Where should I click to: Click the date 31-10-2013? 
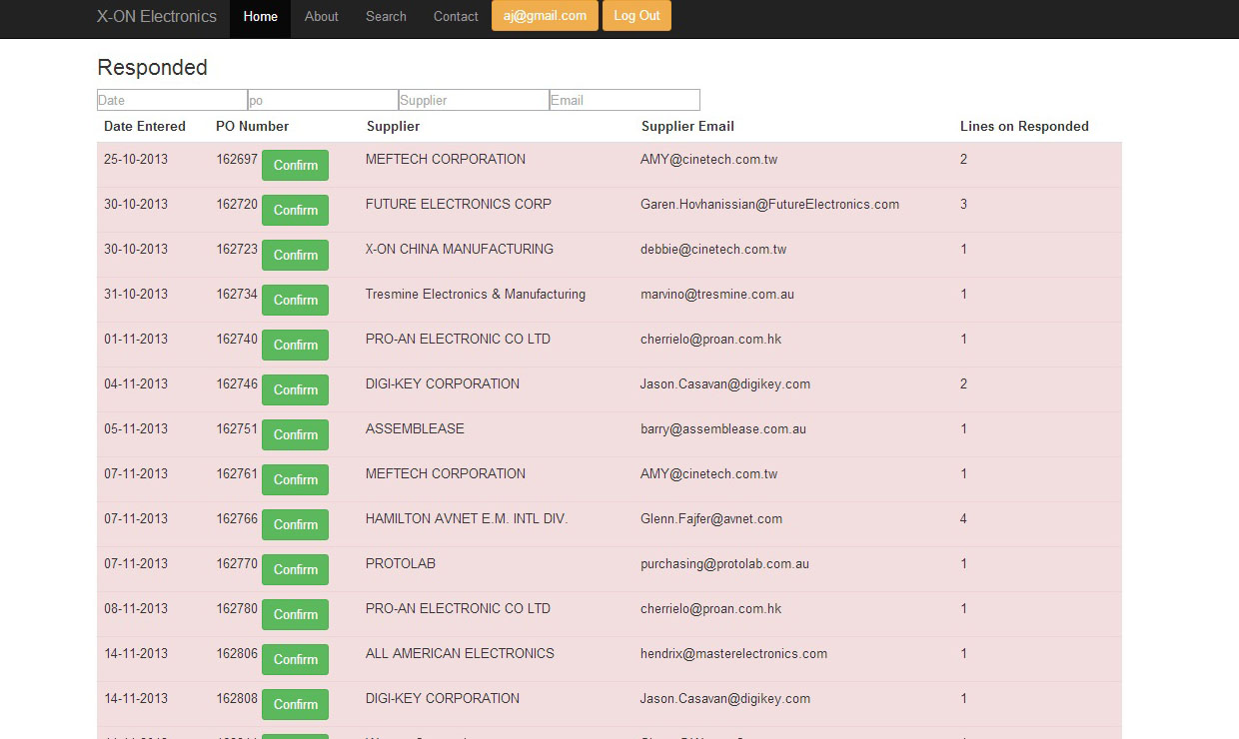click(x=136, y=294)
